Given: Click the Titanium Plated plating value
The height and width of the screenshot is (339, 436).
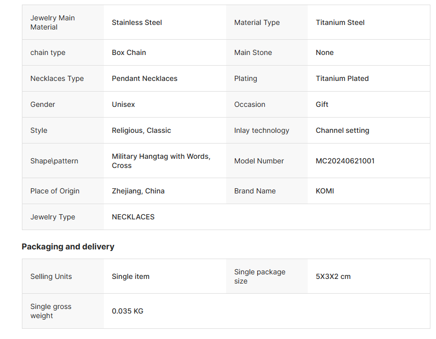Looking at the screenshot, I should (342, 78).
